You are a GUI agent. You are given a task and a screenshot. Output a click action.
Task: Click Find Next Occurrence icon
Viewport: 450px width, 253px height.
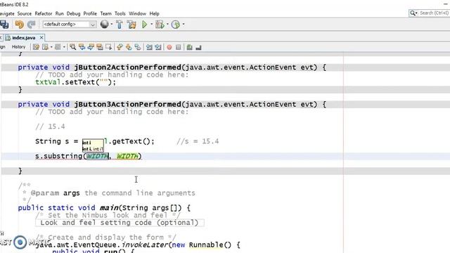point(91,47)
